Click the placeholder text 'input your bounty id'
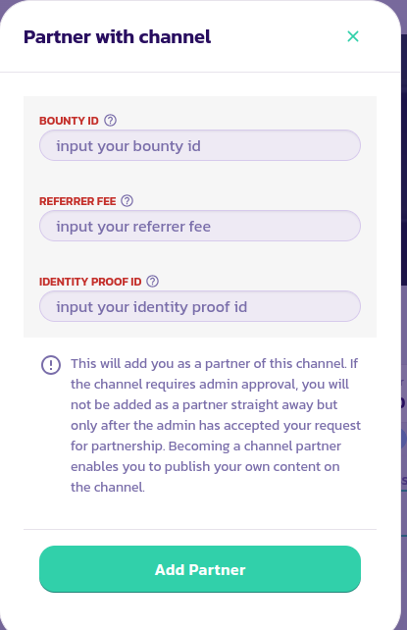Screen dimensions: 407x630 128,146
